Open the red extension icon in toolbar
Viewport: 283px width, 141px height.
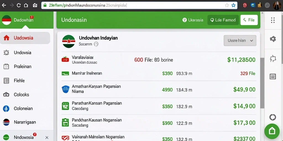tap(245, 5)
